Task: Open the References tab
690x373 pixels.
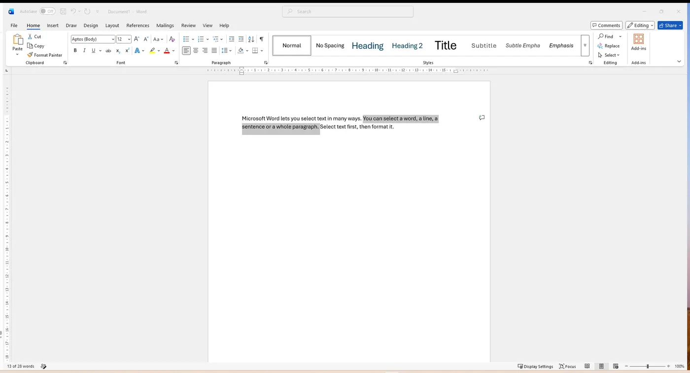Action: (138, 26)
